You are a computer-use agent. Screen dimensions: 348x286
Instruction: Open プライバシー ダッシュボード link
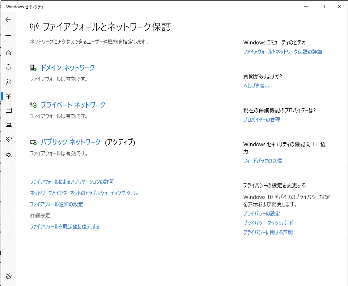coord(268,223)
